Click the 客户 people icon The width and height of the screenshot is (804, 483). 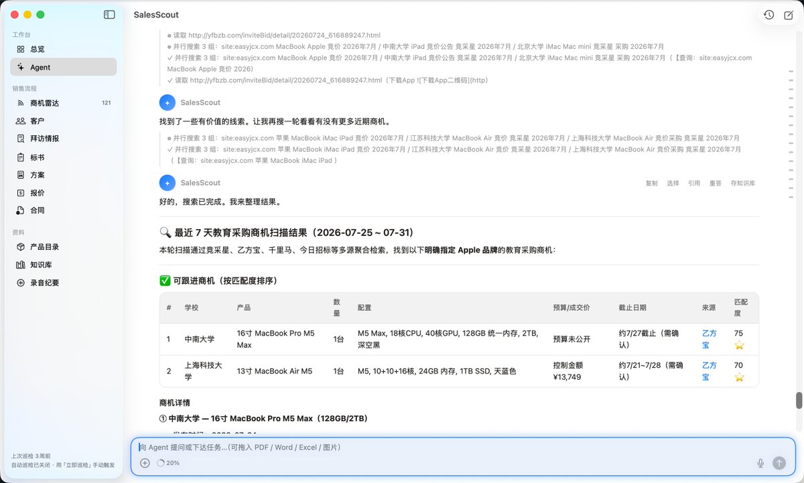pos(21,121)
